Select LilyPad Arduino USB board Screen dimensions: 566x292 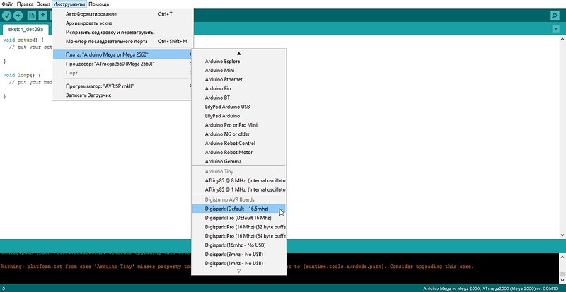click(238, 107)
